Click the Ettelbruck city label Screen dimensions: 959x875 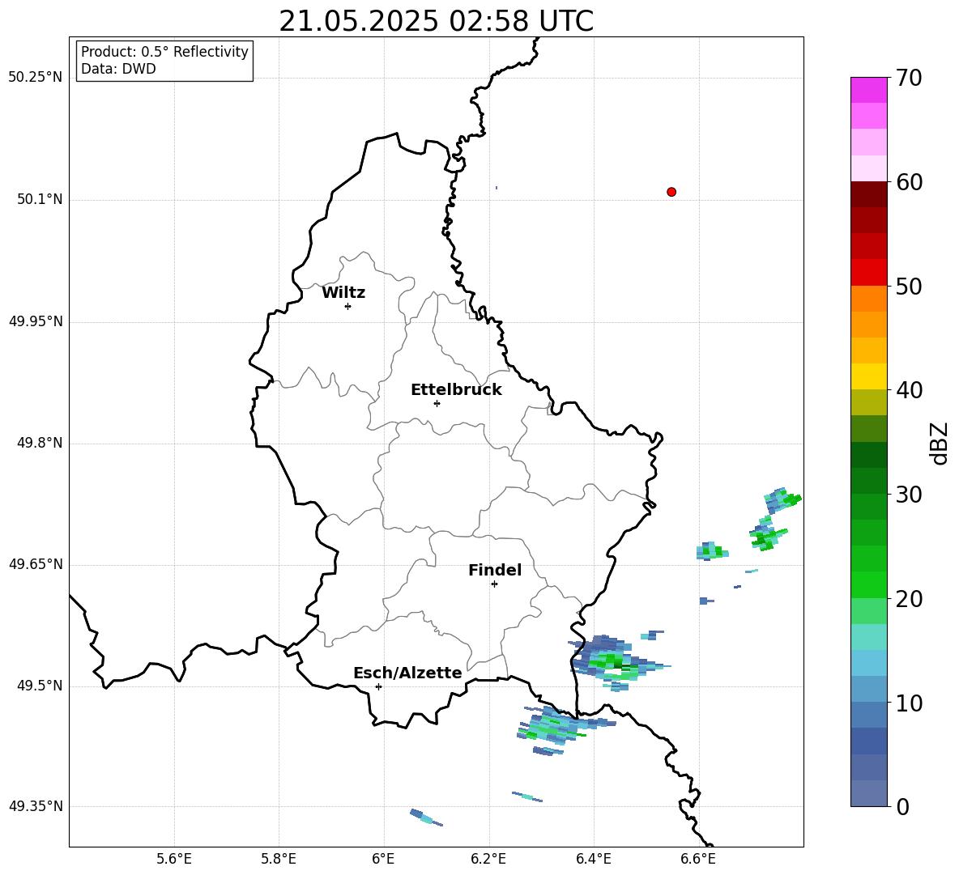click(x=456, y=390)
